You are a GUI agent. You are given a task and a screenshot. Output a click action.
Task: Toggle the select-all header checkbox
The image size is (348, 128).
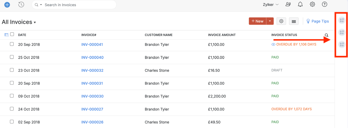[12, 34]
